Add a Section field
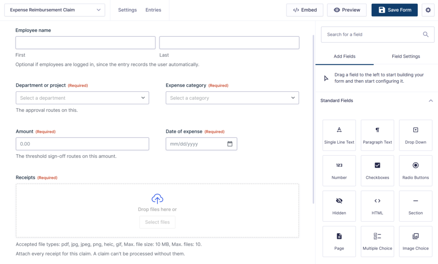This screenshot has height=264, width=438. 416,206
